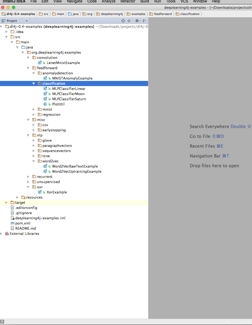Open the Analyze menu
This screenshot has height=325, width=252.
[x=108, y=1]
